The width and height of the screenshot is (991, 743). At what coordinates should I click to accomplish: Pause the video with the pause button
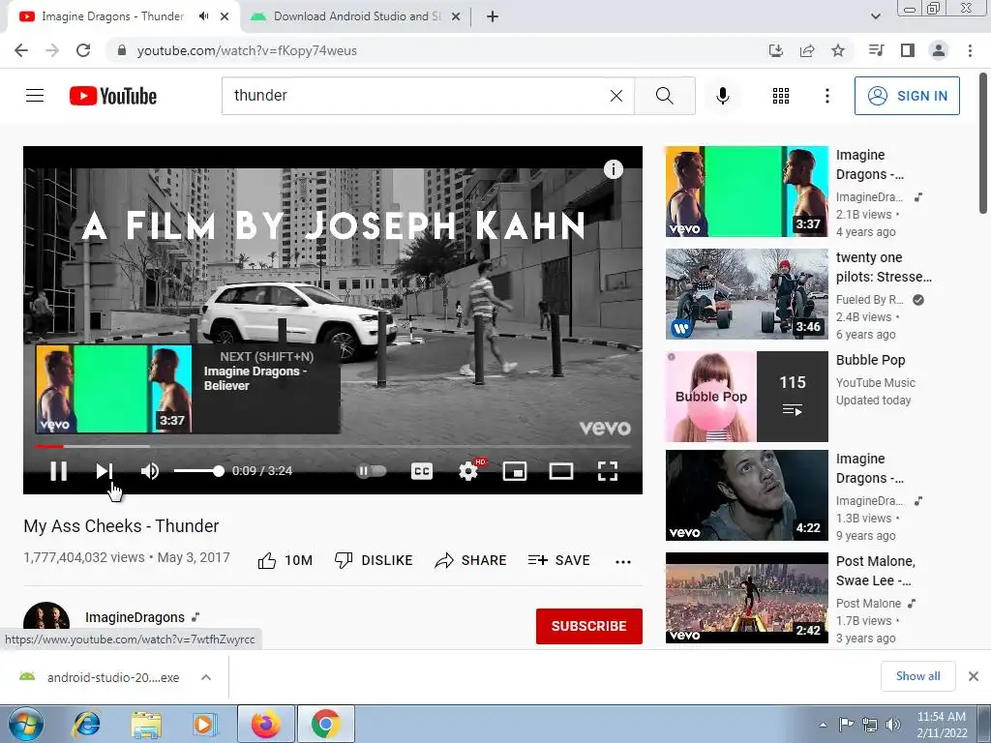click(x=59, y=471)
